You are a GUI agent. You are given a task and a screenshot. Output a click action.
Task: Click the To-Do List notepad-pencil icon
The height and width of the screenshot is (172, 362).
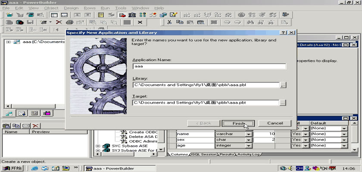[173, 15]
